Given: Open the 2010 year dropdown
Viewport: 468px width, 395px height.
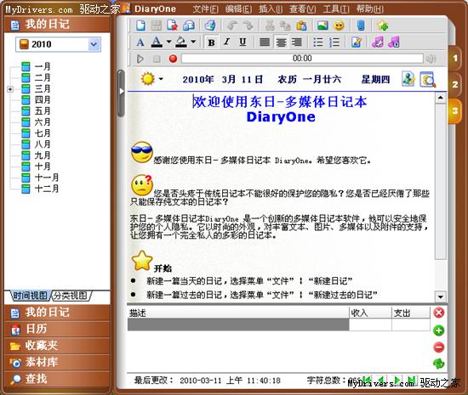Looking at the screenshot, I should tap(94, 44).
